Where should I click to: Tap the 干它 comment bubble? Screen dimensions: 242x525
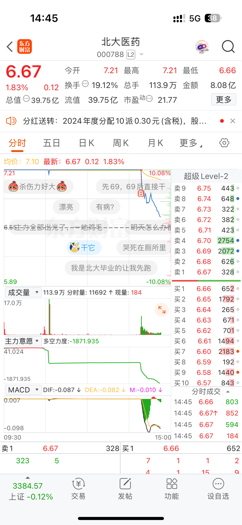[84, 248]
